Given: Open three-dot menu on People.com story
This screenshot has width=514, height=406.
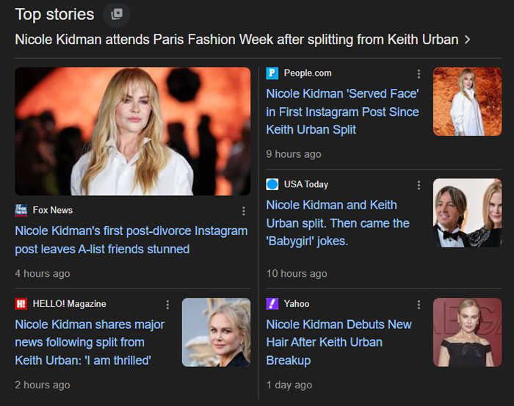Looking at the screenshot, I should 419,74.
